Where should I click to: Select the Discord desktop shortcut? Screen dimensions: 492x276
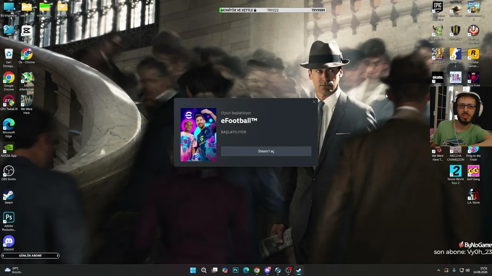pos(8,243)
